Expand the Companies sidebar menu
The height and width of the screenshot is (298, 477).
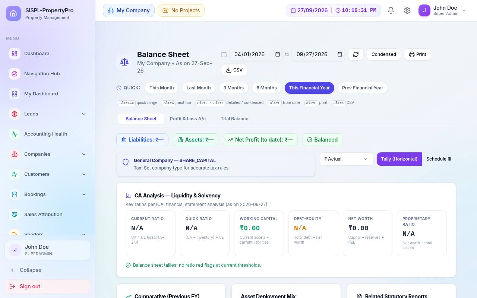(x=84, y=154)
